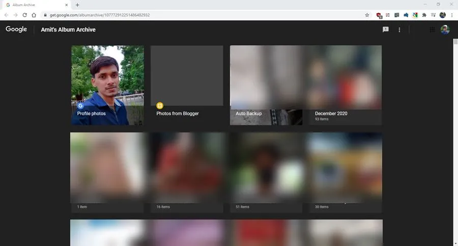
Task: Click the page's vertical scrollbar thumb
Action: point(455,42)
